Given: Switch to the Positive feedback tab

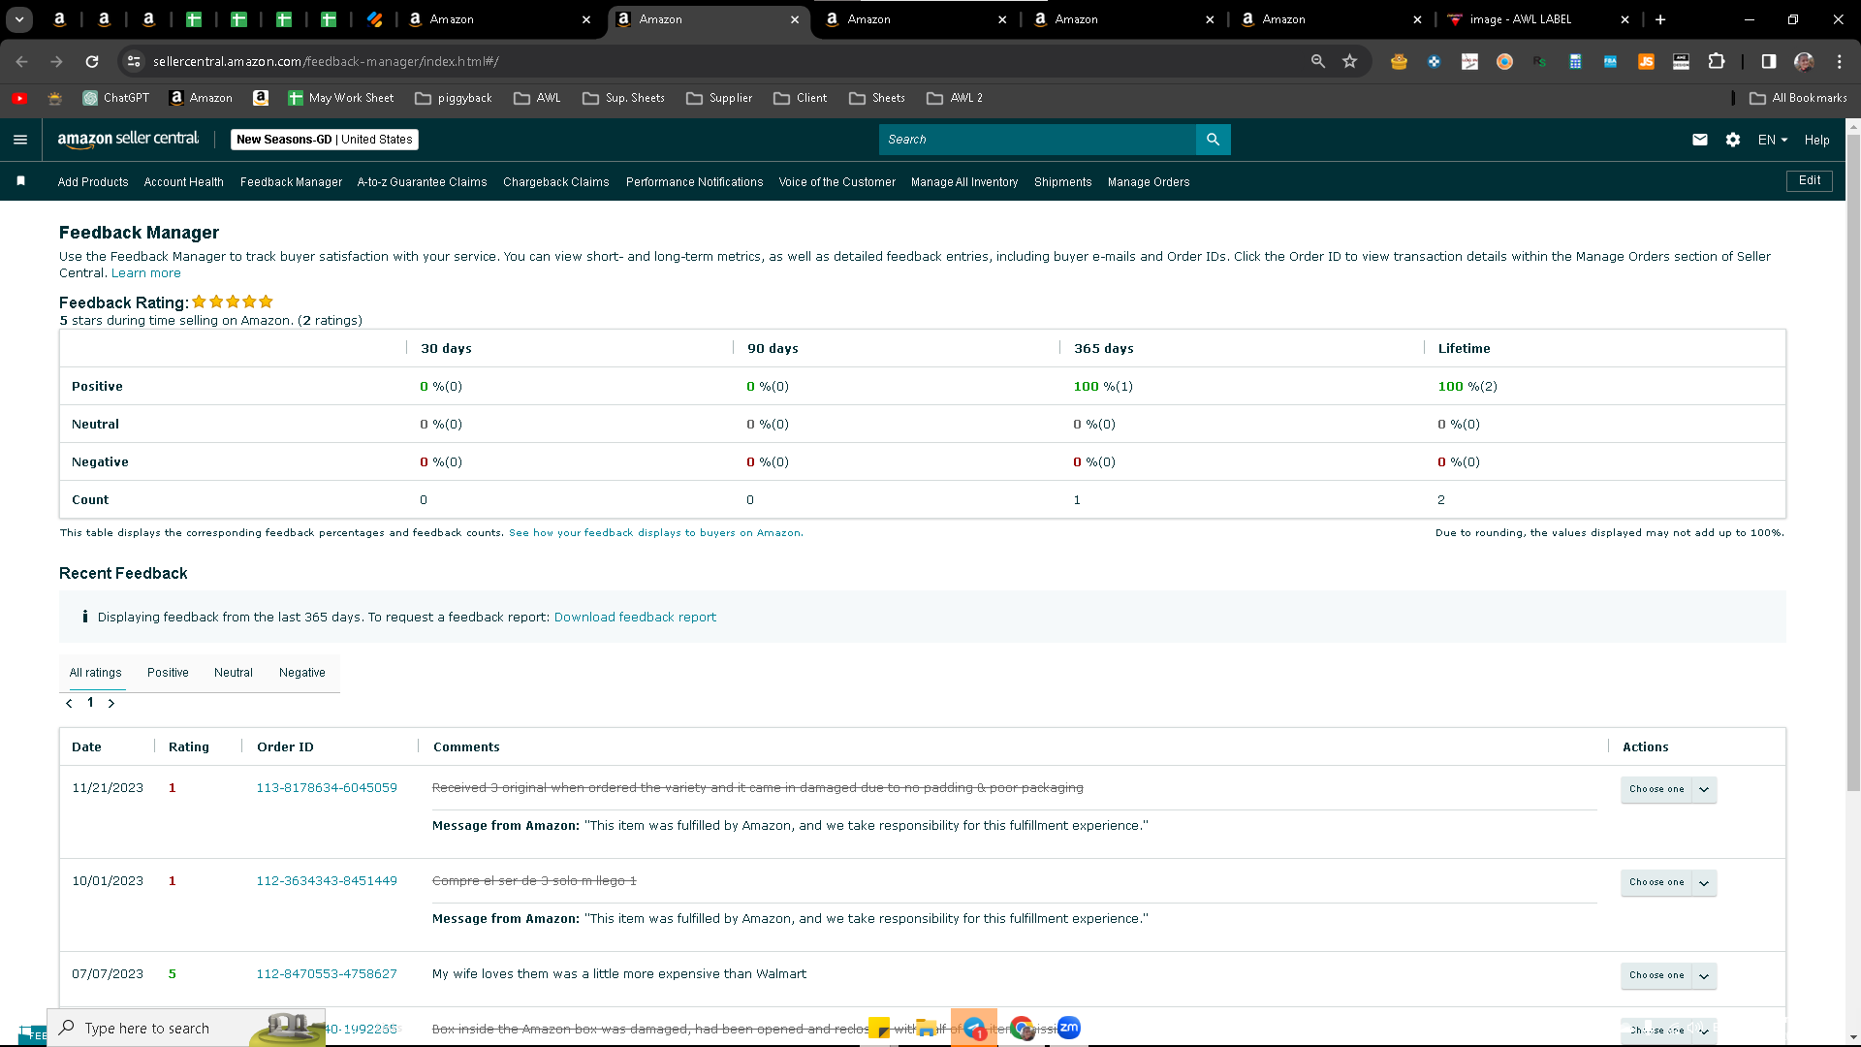Looking at the screenshot, I should click(168, 672).
